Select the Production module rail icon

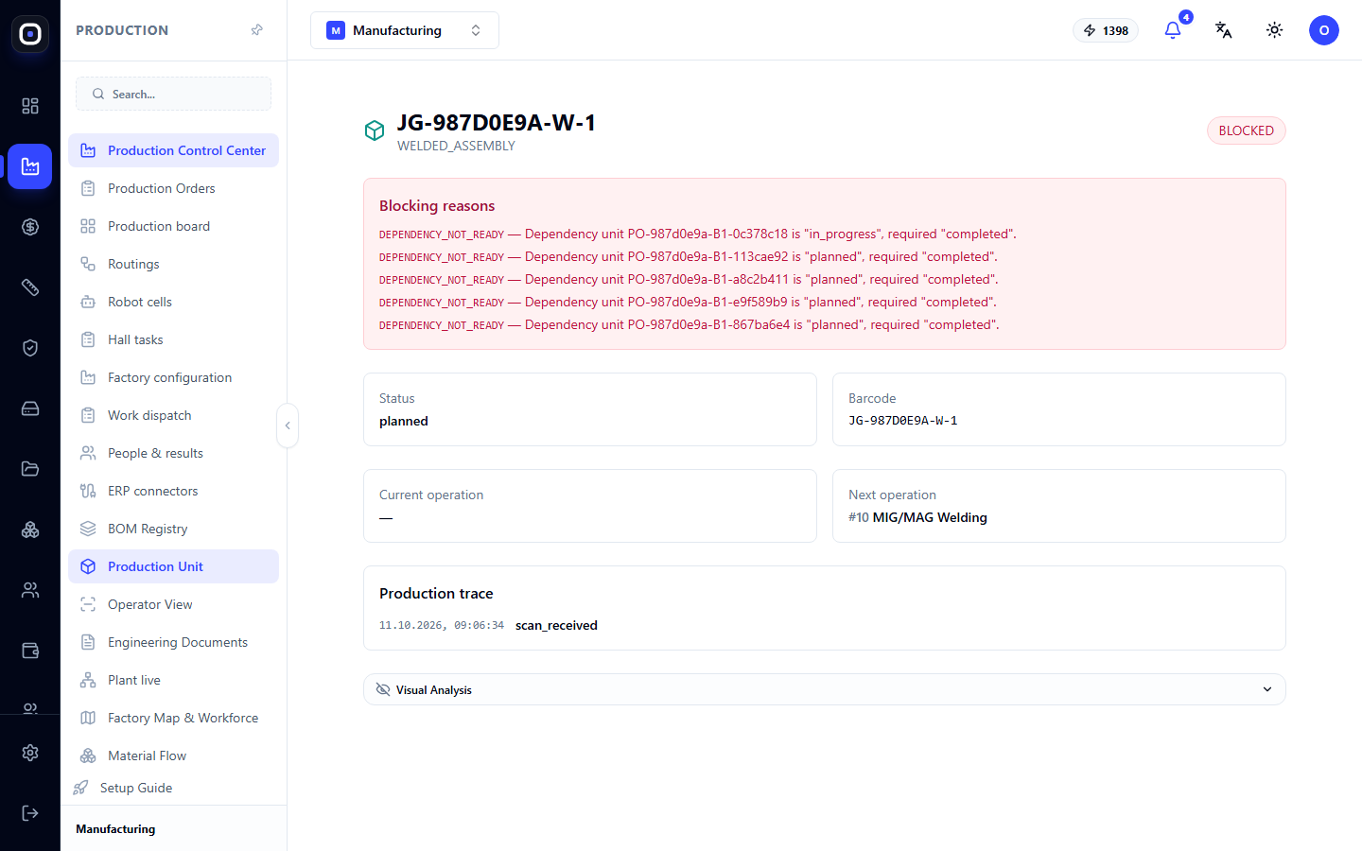pos(30,166)
